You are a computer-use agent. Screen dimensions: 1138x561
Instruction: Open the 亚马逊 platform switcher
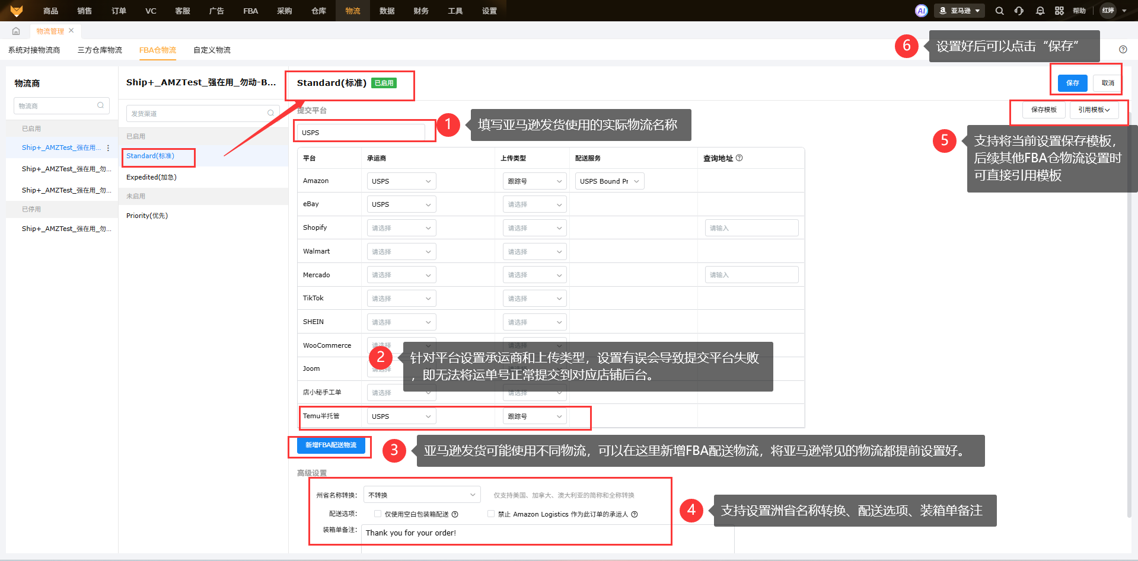[959, 11]
